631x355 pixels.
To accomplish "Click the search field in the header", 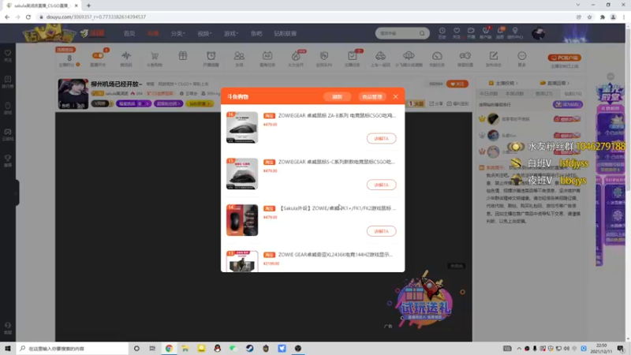I will coord(398,33).
